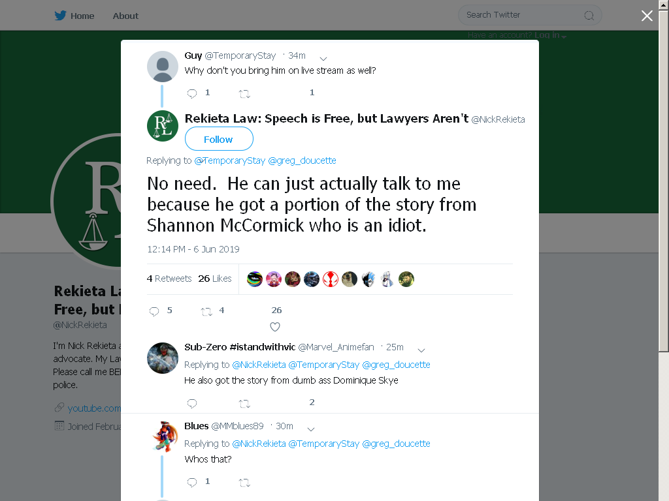This screenshot has width=669, height=501.
Task: Retweet the main Rekieta Law tweet
Action: click(206, 311)
